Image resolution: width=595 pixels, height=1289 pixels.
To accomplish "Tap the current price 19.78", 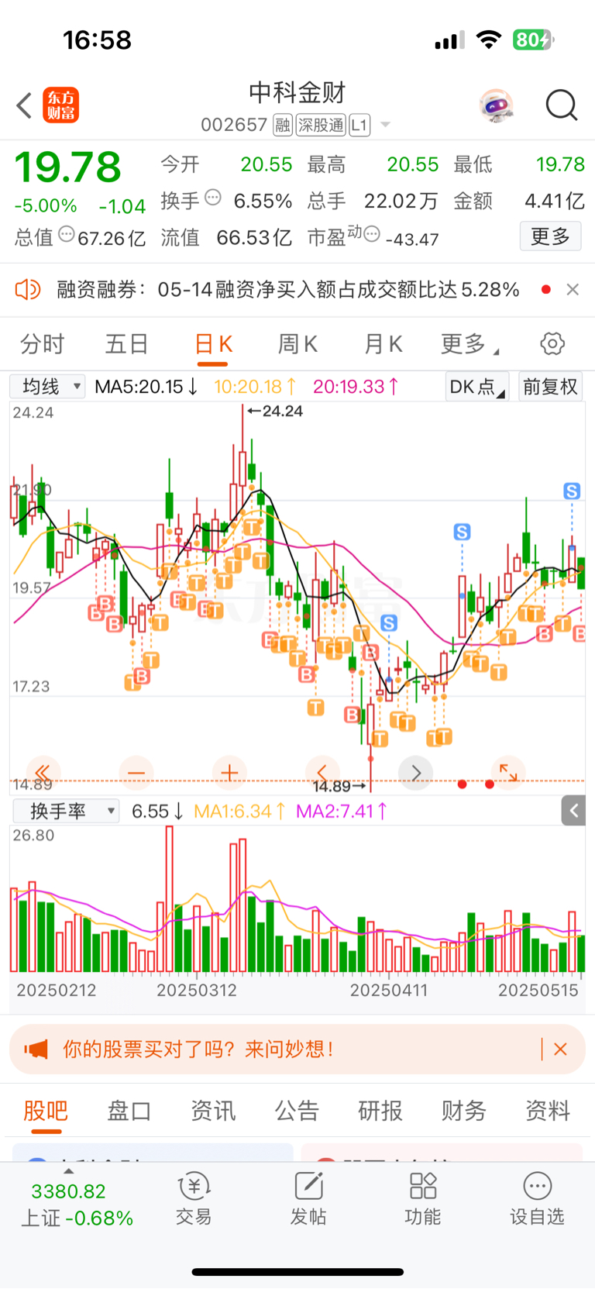I will pyautogui.click(x=68, y=167).
